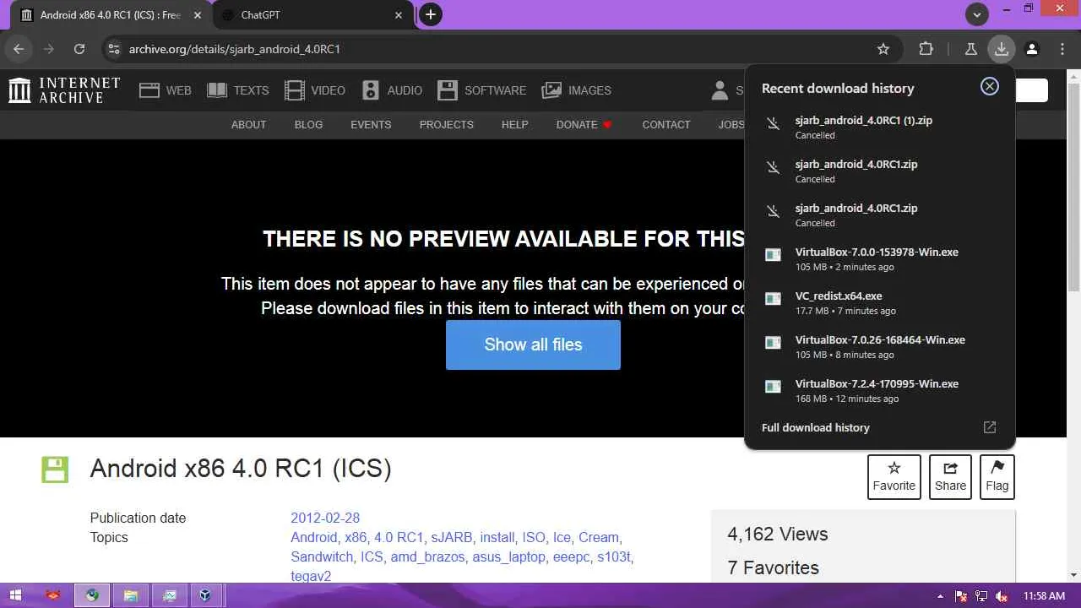
Task: Close the Android x86 4.0 RC1 tab
Action: 198,15
